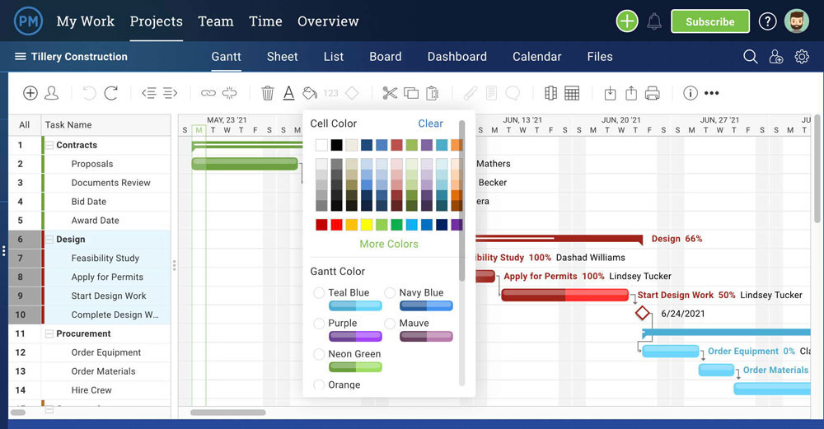The width and height of the screenshot is (824, 429).
Task: Click the horizontal scrollbar under the Gantt chart
Action: click(x=228, y=413)
